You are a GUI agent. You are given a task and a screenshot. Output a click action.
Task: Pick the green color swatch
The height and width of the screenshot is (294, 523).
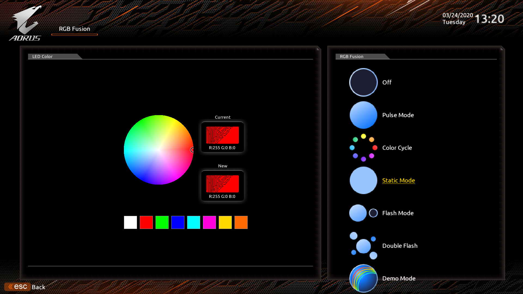[x=162, y=222]
